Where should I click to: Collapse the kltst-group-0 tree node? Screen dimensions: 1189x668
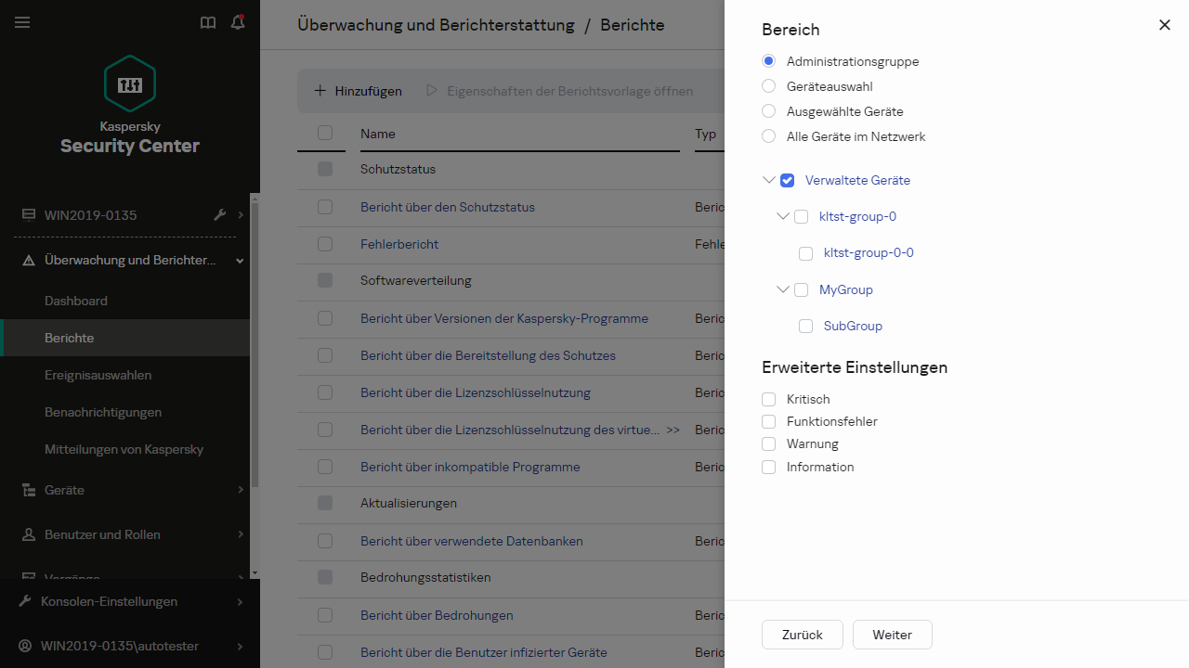coord(782,216)
